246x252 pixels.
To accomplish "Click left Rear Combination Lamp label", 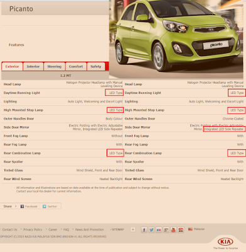I will 22,153.
